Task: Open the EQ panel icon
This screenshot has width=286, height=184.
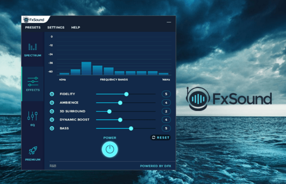Action: [33, 116]
